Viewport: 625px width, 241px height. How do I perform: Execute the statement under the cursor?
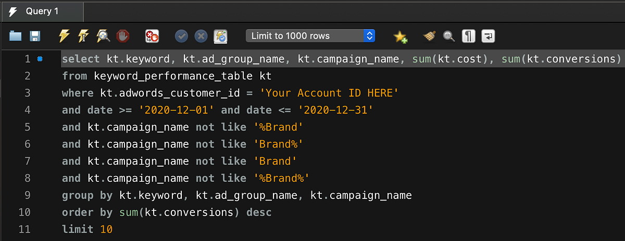83,36
